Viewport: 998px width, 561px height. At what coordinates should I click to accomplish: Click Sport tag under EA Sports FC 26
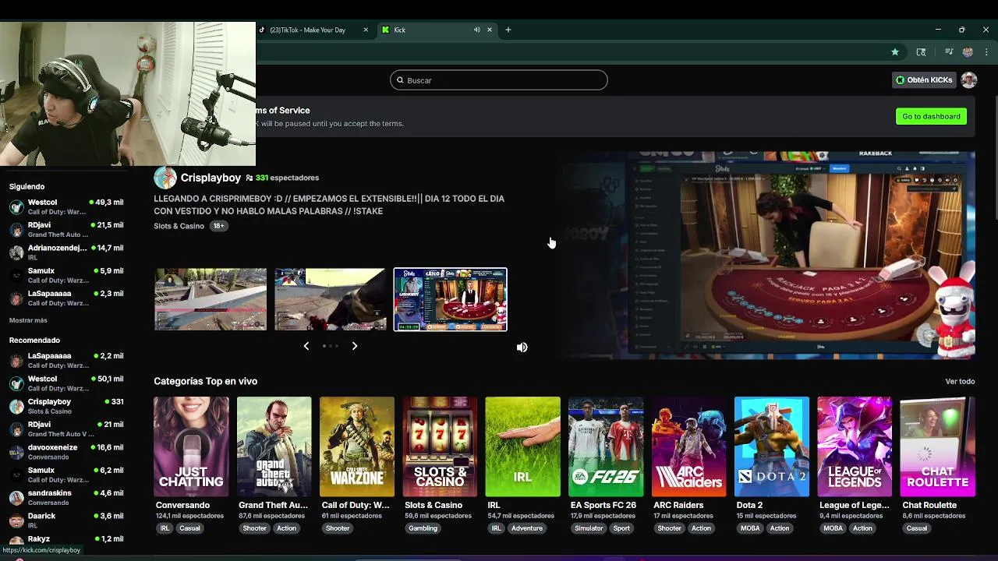click(621, 528)
